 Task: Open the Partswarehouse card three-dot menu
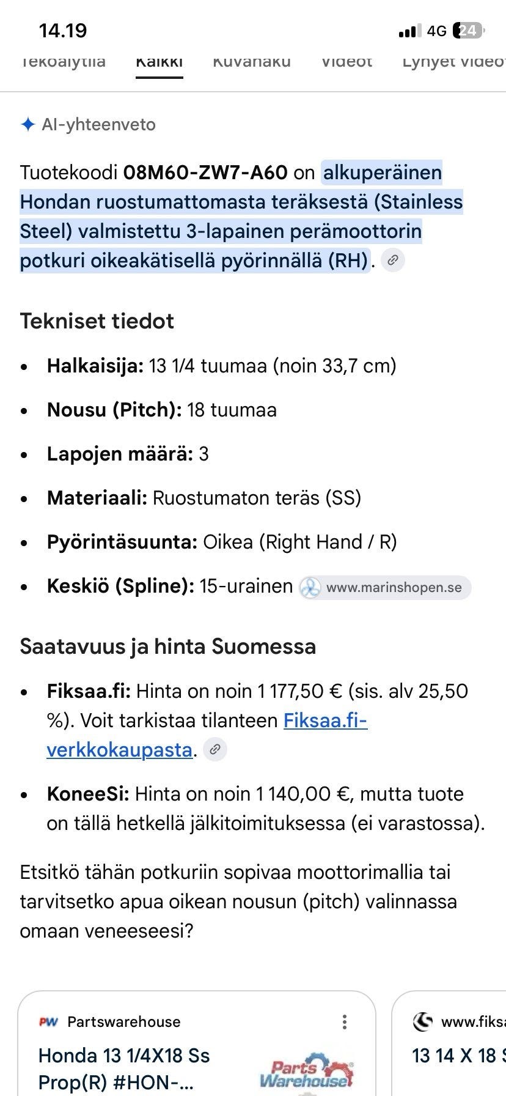[345, 1022]
